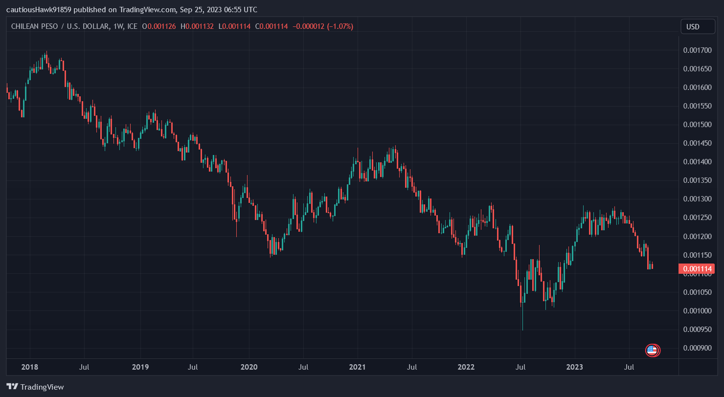Open the USD currency selector
This screenshot has width=724, height=397.
click(x=698, y=26)
